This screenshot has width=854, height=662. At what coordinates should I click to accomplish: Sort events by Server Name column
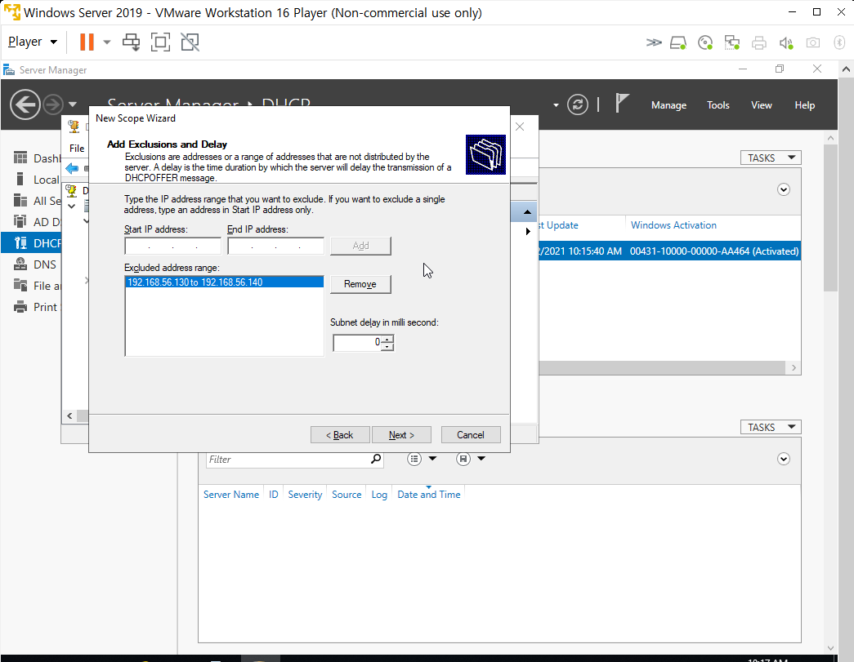click(x=231, y=495)
